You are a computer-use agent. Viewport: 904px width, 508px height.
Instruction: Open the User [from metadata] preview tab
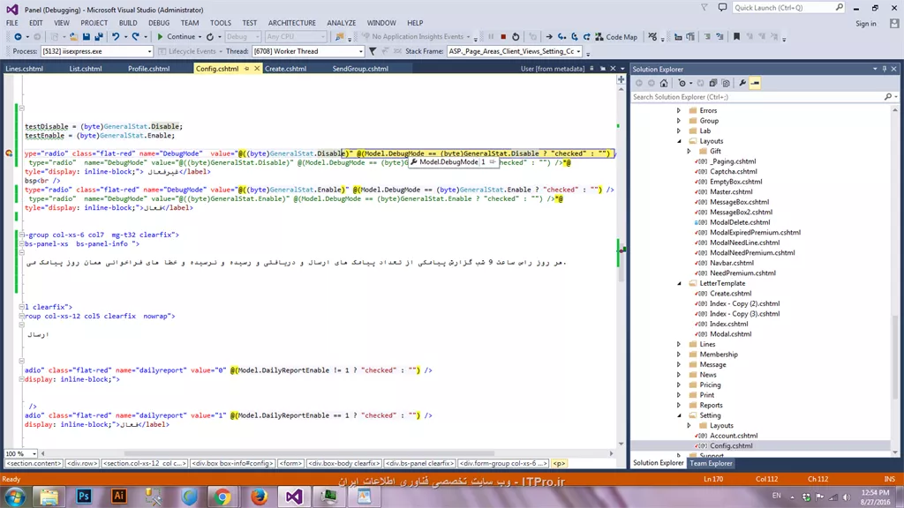click(x=553, y=69)
